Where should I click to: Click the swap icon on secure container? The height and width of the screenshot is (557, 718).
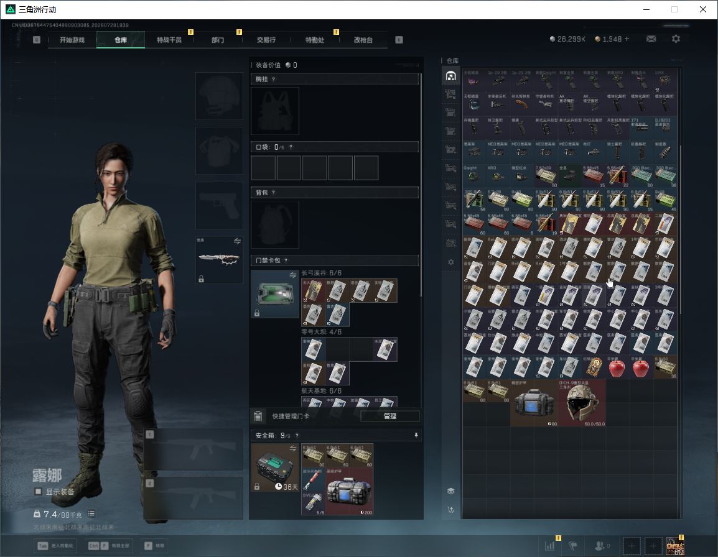[293, 449]
